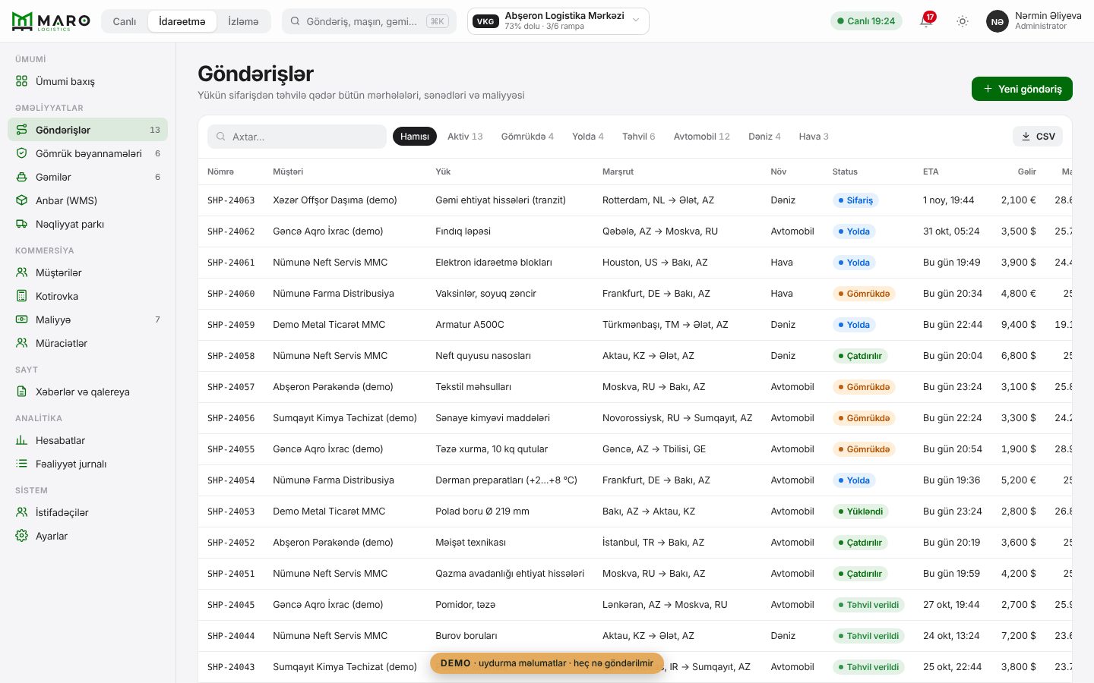Select the İdarəetmə mode tab
This screenshot has height=683, width=1094.
(x=182, y=21)
